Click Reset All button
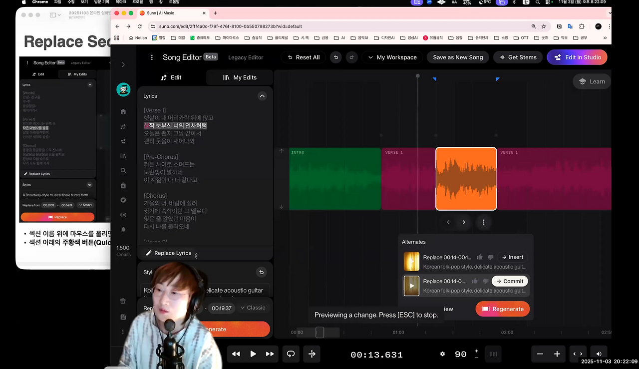The height and width of the screenshot is (369, 639). click(304, 57)
